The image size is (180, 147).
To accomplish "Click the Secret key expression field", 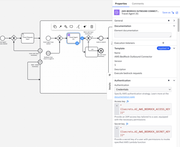I will 143,132.
